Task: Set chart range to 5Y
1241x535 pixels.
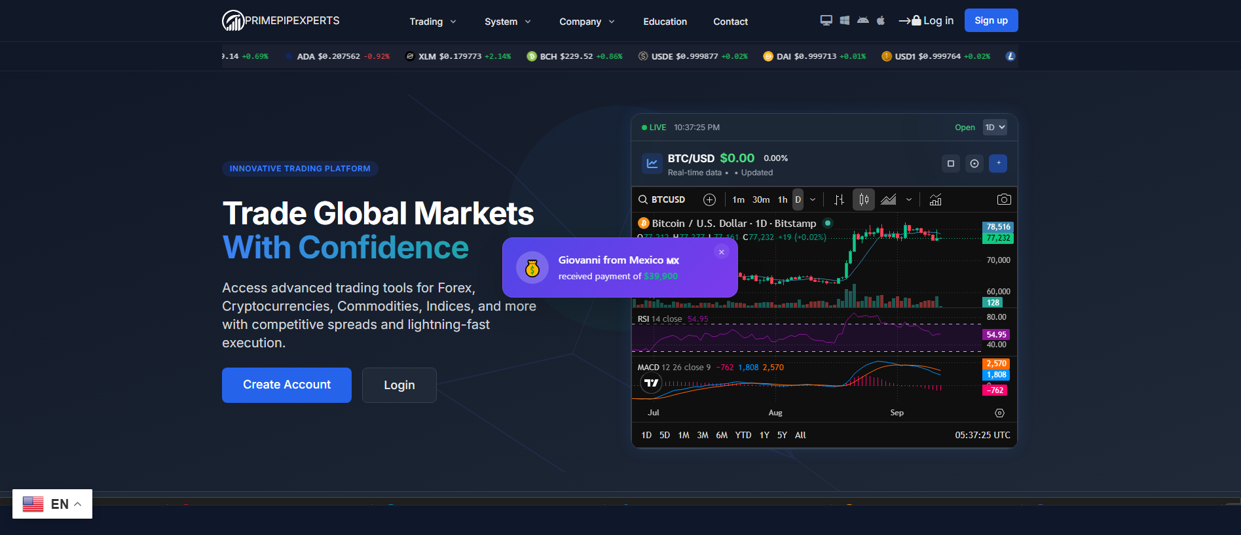Action: coord(782,435)
